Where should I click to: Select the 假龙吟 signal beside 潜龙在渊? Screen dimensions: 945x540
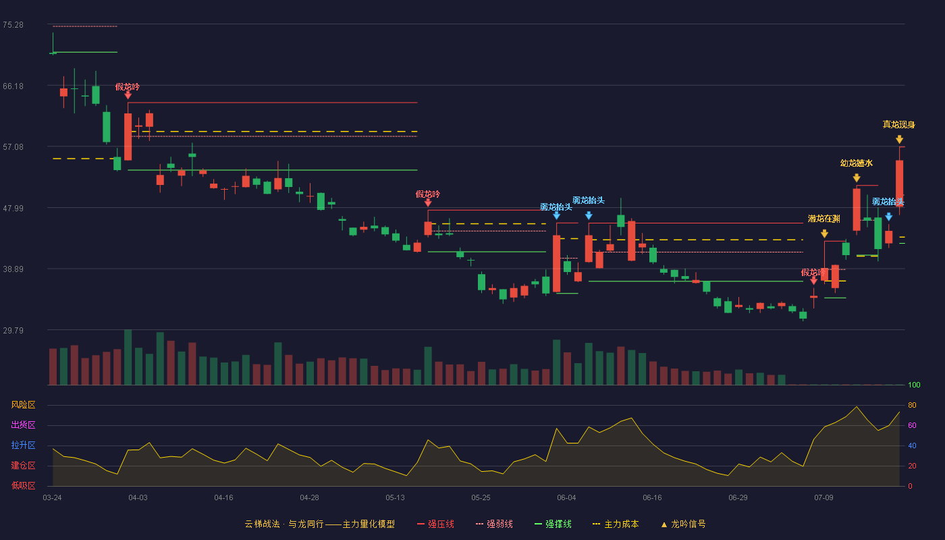[813, 281]
